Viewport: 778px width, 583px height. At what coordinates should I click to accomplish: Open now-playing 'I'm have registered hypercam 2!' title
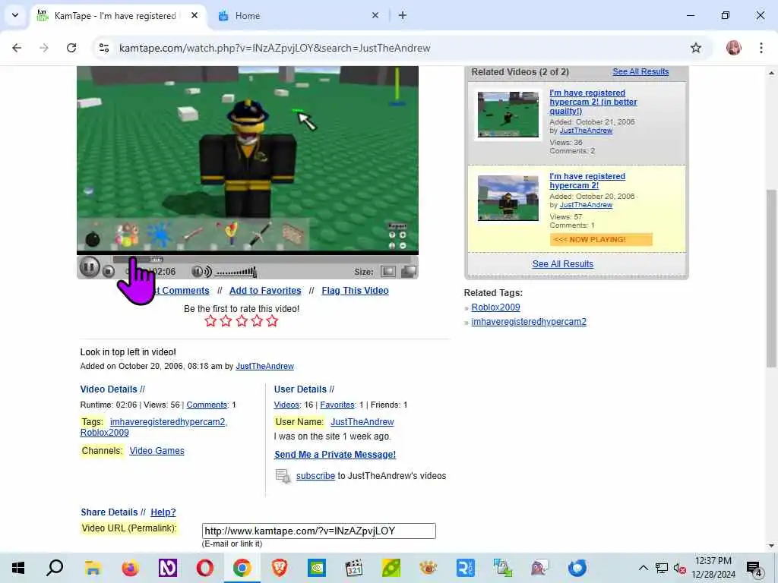click(587, 181)
